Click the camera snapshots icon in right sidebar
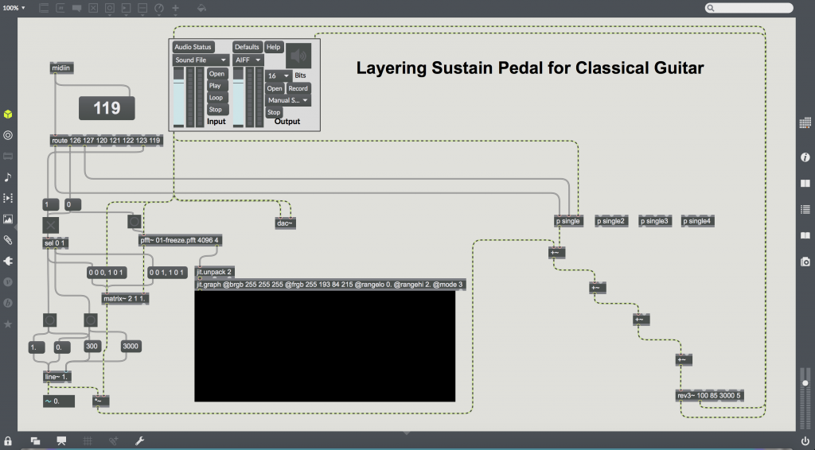The image size is (815, 450). coord(805,262)
